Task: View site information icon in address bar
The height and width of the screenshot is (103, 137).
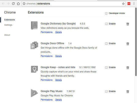Action: point(24,3)
